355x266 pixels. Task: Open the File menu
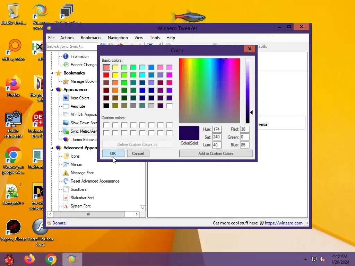tap(51, 38)
